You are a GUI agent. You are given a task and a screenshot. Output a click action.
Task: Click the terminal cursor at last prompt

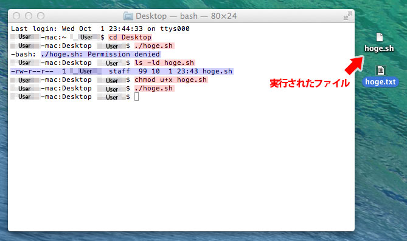tap(136, 97)
